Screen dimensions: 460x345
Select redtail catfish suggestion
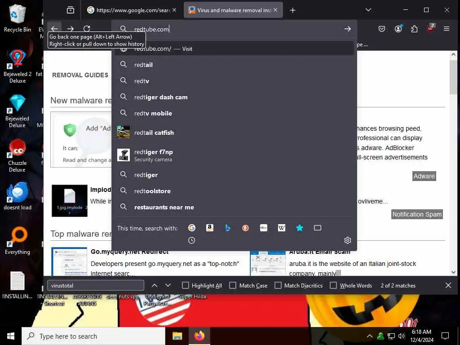pyautogui.click(x=234, y=133)
